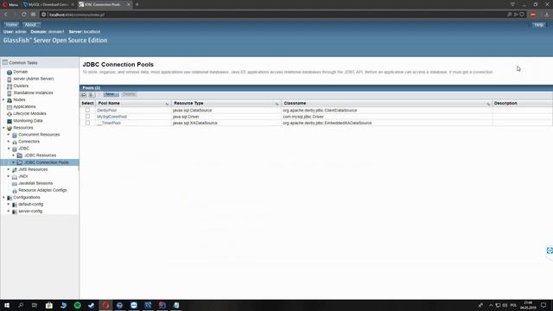Expand the JMS Resources node
Image resolution: width=553 pixels, height=311 pixels.
click(9, 169)
